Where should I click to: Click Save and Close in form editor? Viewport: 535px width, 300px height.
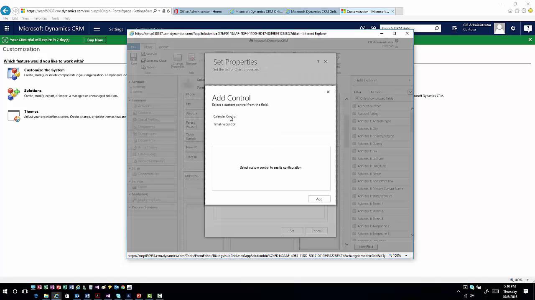tap(153, 60)
